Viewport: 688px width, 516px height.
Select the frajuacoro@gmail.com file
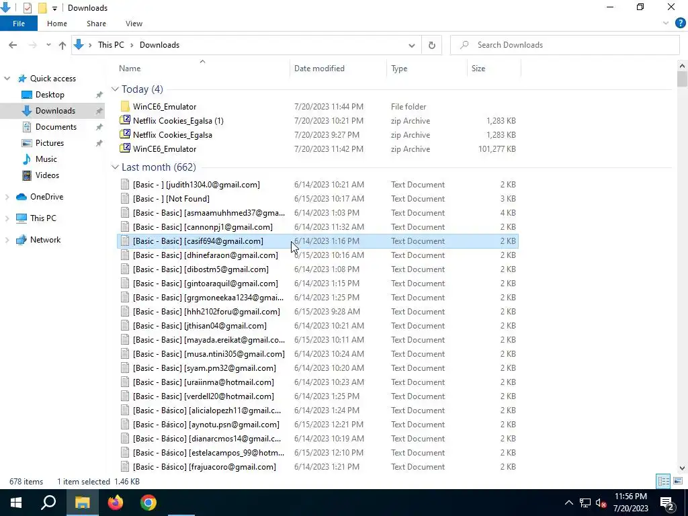(318, 467)
